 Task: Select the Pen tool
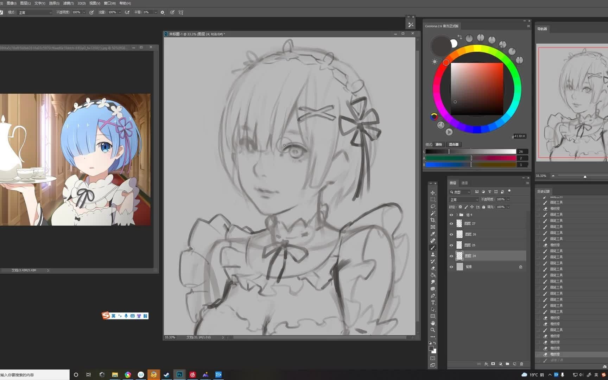(x=433, y=296)
